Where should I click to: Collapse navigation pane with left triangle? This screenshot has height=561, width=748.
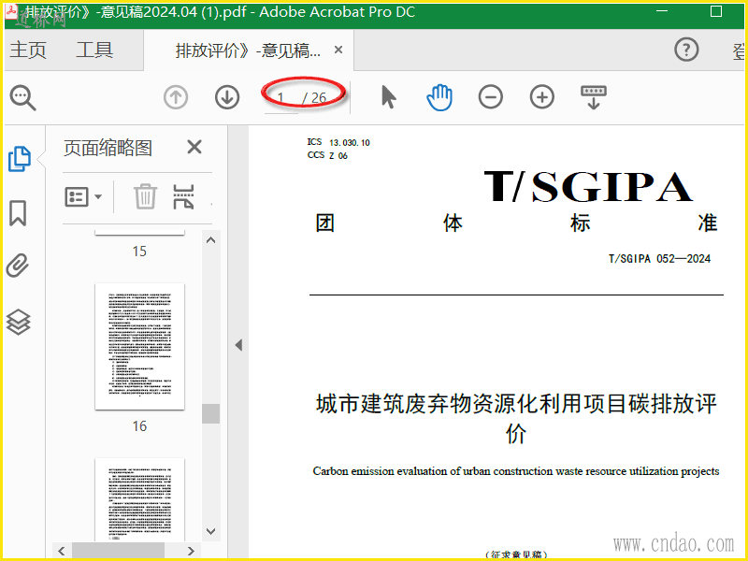click(x=238, y=345)
